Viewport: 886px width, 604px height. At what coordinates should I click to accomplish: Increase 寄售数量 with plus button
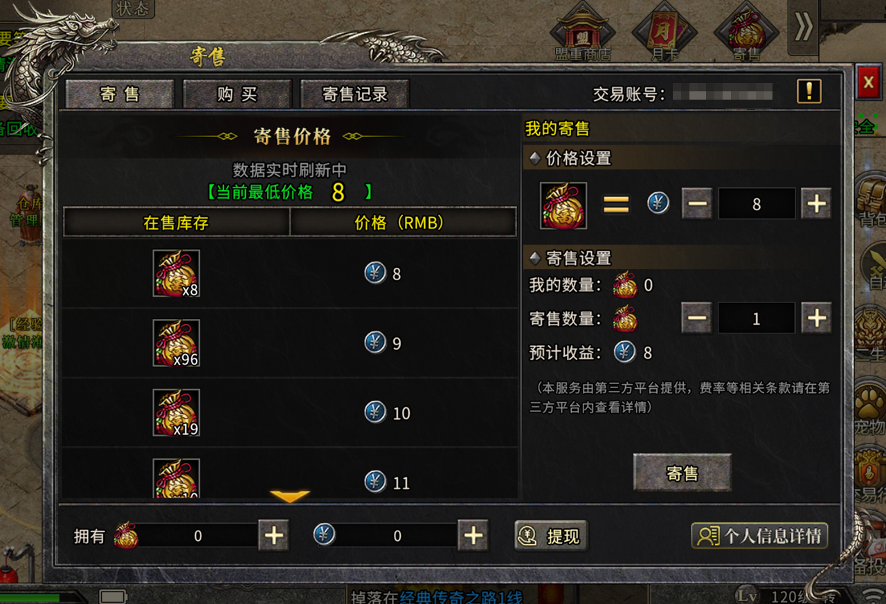coord(816,318)
